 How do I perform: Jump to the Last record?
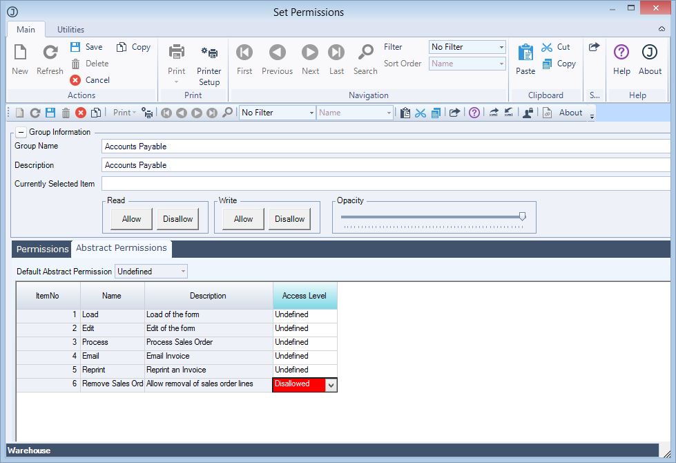(x=336, y=53)
